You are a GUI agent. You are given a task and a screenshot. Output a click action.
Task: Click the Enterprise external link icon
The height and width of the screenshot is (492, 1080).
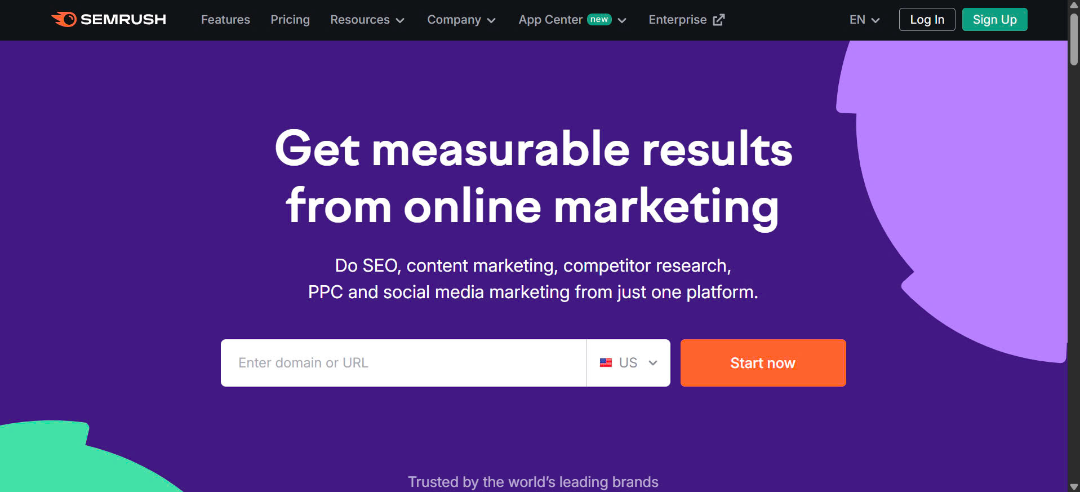[718, 20]
